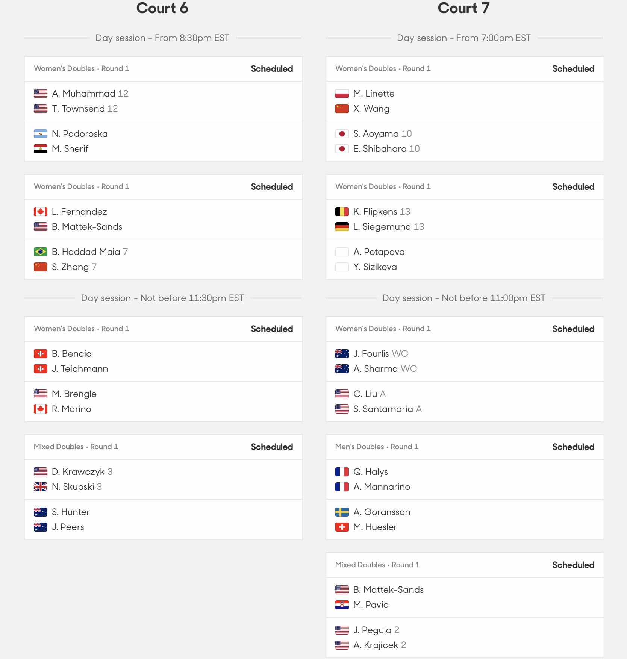
Task: Click the Croatia flag beside M. Pavic
Action: pos(342,605)
